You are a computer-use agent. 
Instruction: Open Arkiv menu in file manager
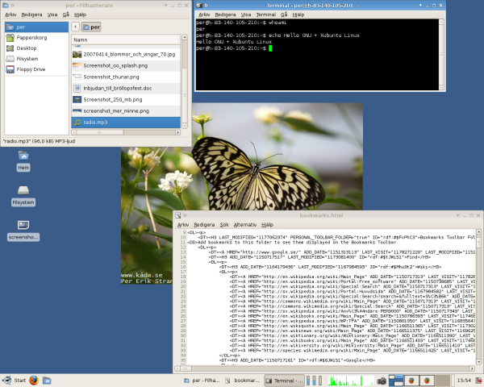tap(10, 15)
